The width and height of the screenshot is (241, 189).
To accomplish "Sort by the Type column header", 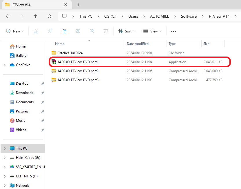I will (172, 44).
